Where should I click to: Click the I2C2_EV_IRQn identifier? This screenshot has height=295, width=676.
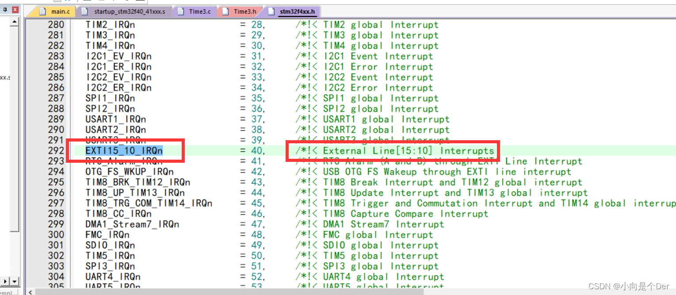click(x=118, y=77)
